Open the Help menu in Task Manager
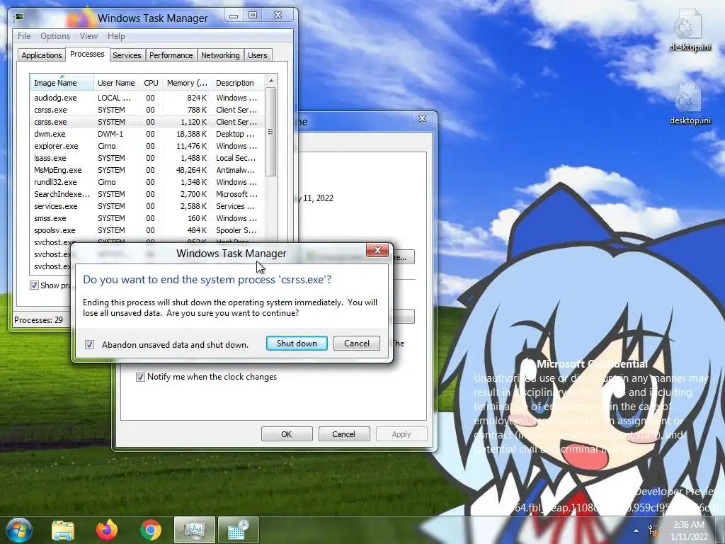The width and height of the screenshot is (725, 544). (x=116, y=36)
